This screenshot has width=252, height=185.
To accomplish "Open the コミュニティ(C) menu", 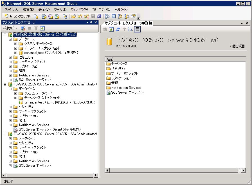I will pos(101,10).
